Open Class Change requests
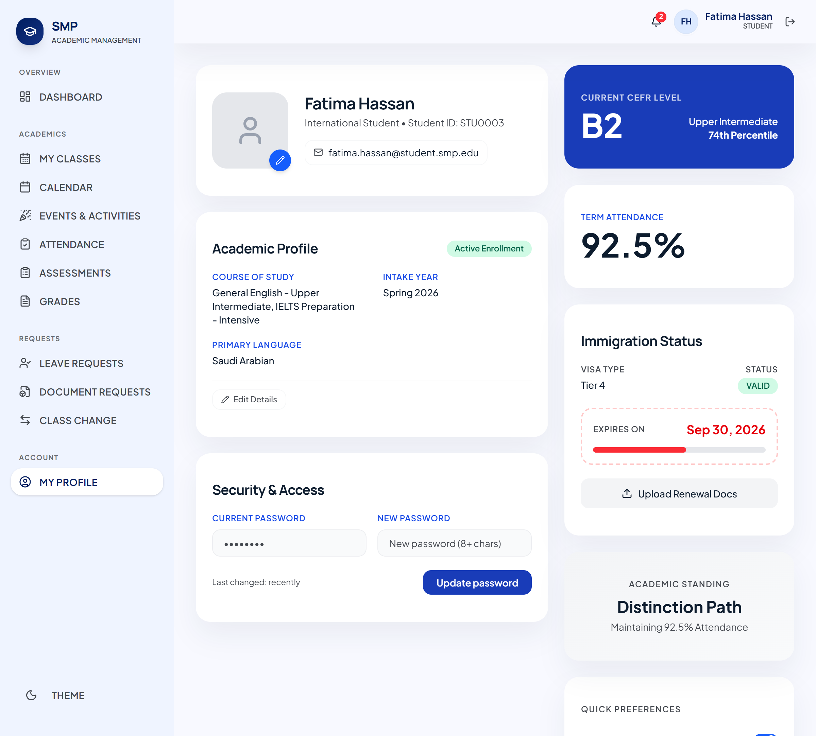816x736 pixels. tap(87, 421)
